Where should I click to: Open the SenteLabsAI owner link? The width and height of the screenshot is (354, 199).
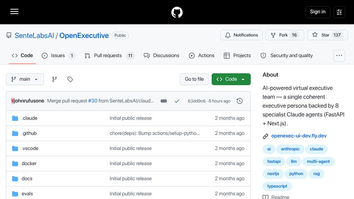(34, 35)
